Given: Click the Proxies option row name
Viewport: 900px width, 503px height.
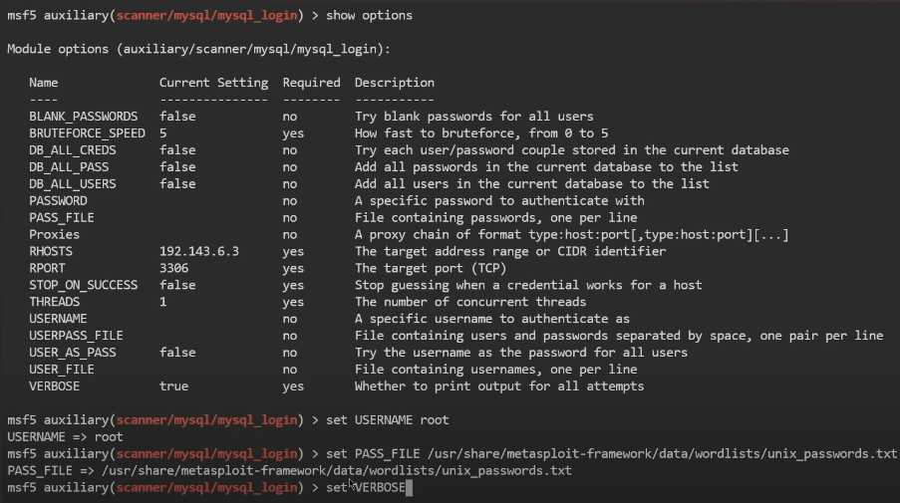Looking at the screenshot, I should [54, 234].
